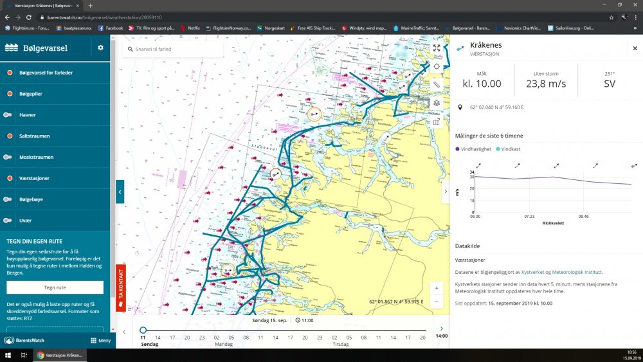This screenshot has height=362, width=643.
Task: Toggle Vindkast legend series
Action: coord(508,149)
